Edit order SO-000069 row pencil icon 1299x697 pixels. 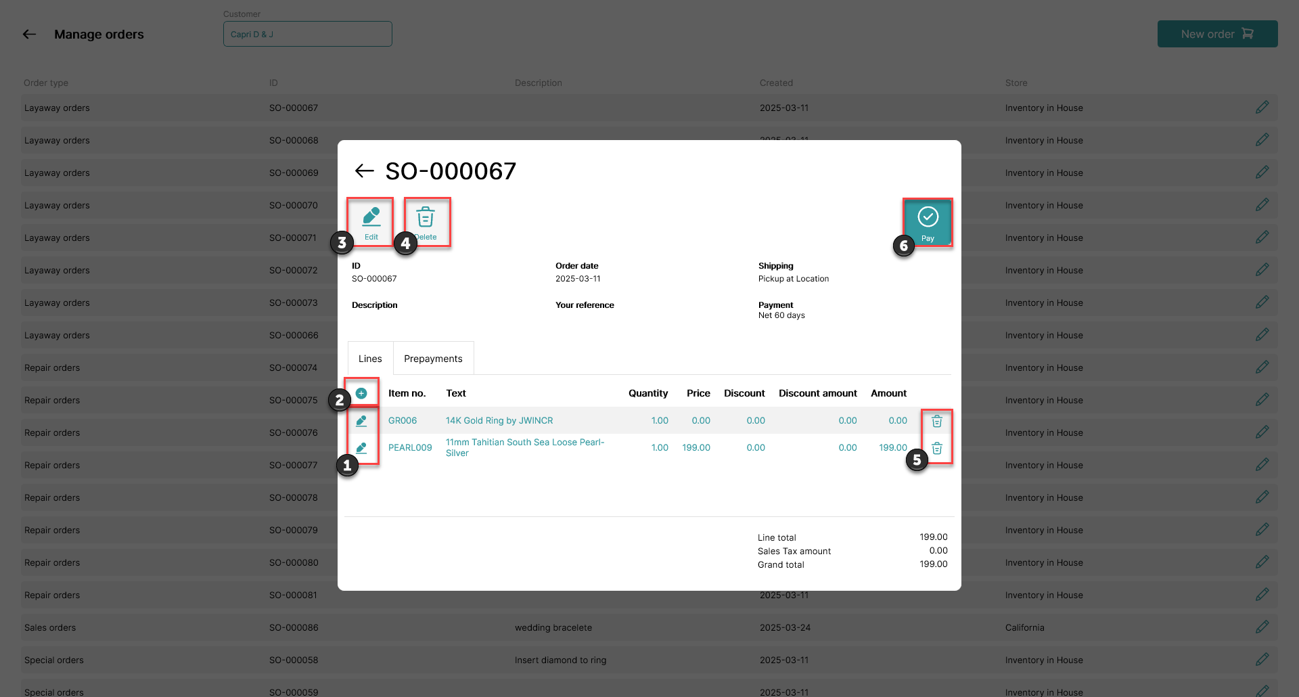(x=1262, y=173)
